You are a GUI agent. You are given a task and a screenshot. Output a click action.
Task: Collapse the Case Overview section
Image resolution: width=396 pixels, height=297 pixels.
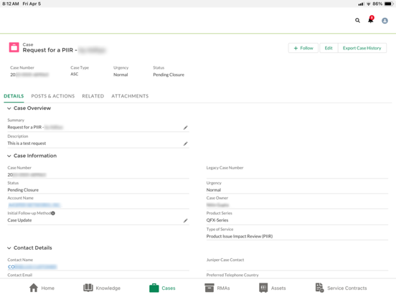[x=9, y=108]
